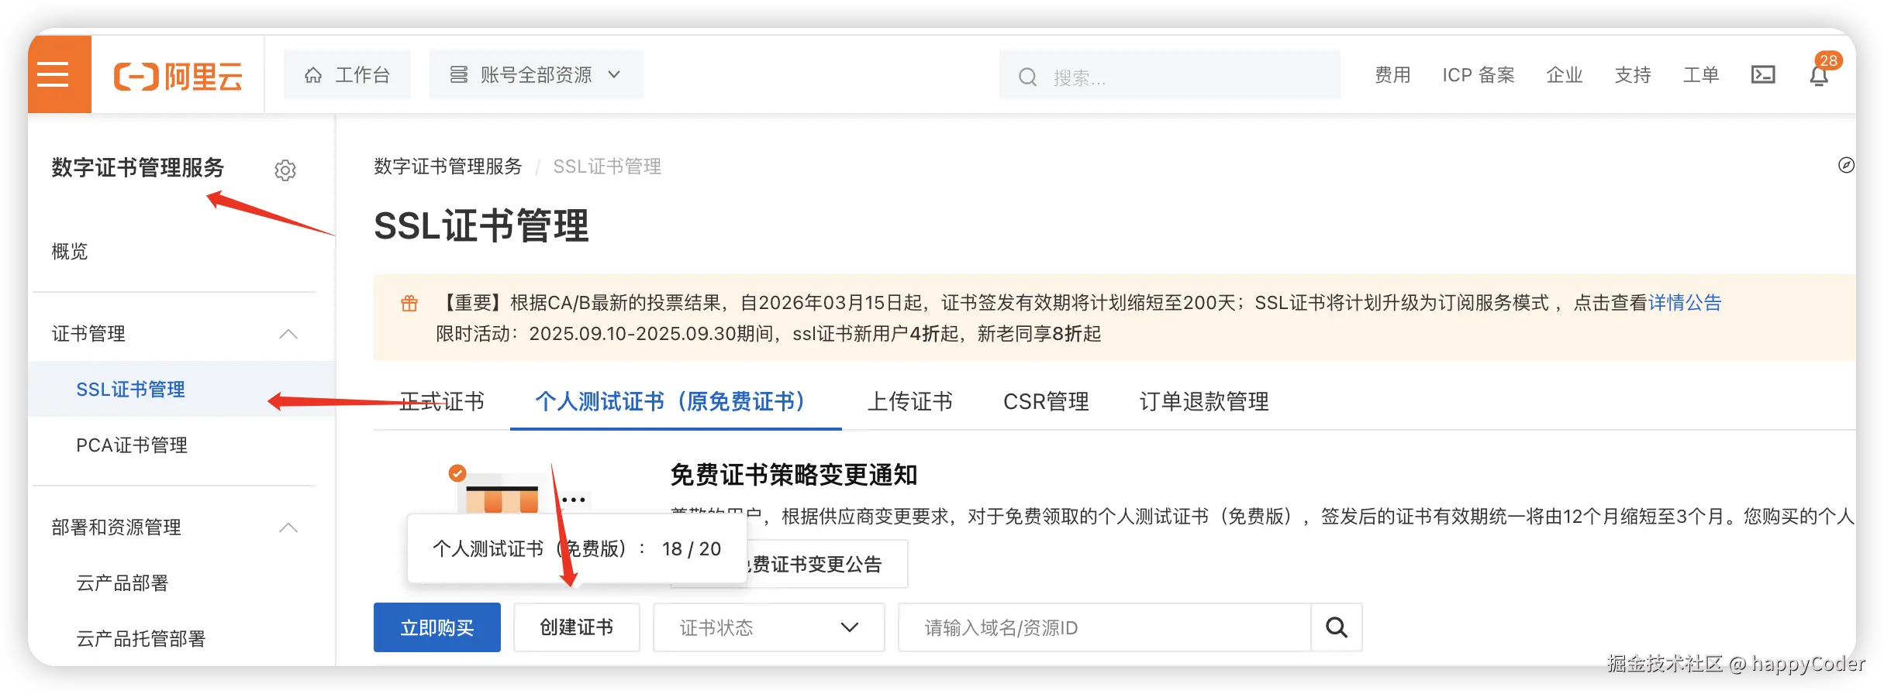Open the sidebar settings gear icon
This screenshot has width=1884, height=694.
click(285, 170)
